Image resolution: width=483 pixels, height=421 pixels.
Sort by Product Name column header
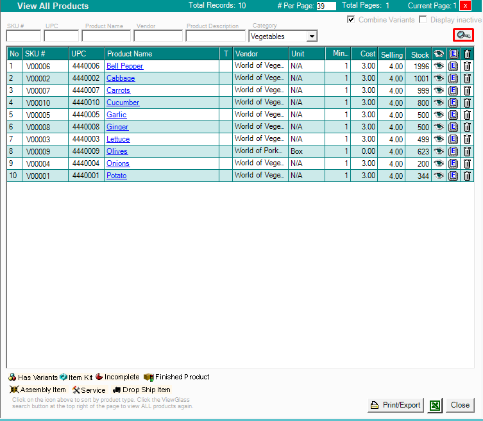130,54
